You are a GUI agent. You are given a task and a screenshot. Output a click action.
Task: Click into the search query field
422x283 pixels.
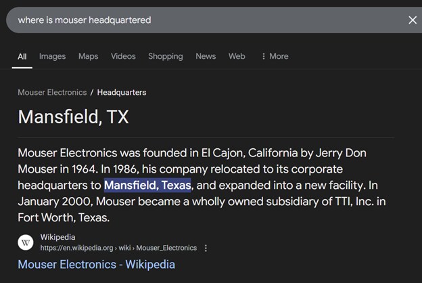203,20
